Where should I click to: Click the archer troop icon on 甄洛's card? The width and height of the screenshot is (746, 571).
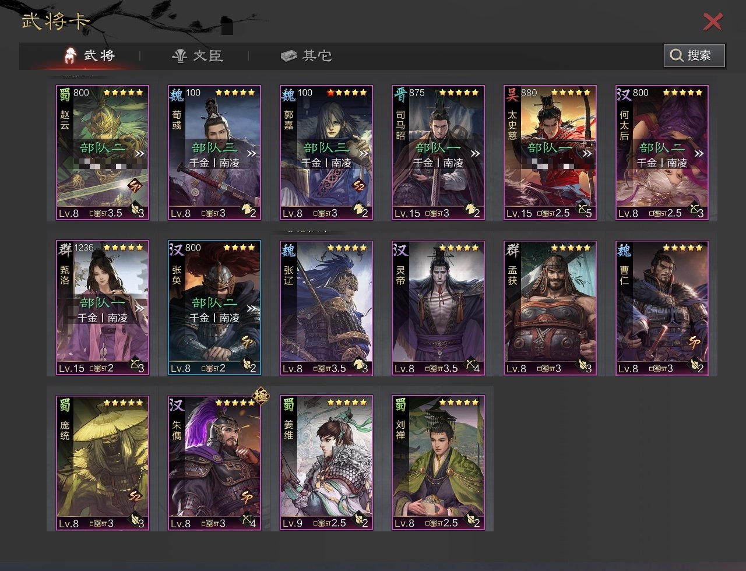pos(135,364)
